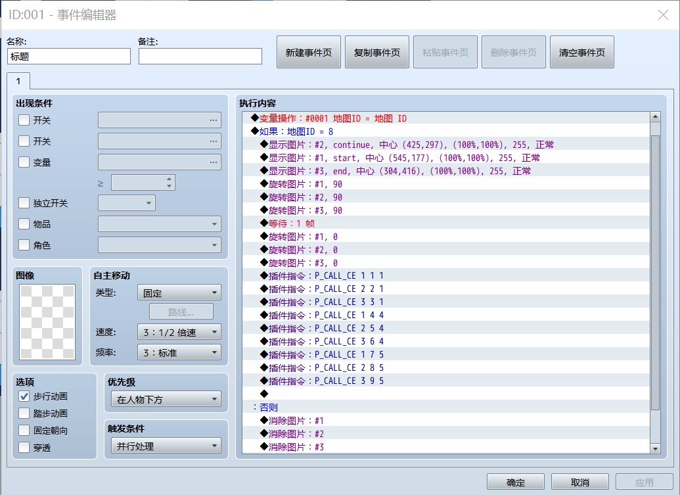Select 插件指令 P_CALL_CE 3 6 4

446,341
